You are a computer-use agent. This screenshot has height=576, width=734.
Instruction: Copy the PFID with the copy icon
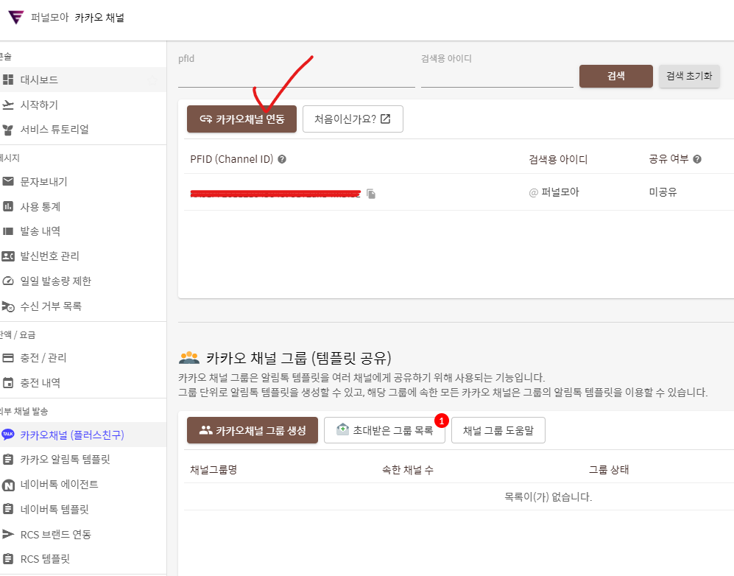pos(371,194)
